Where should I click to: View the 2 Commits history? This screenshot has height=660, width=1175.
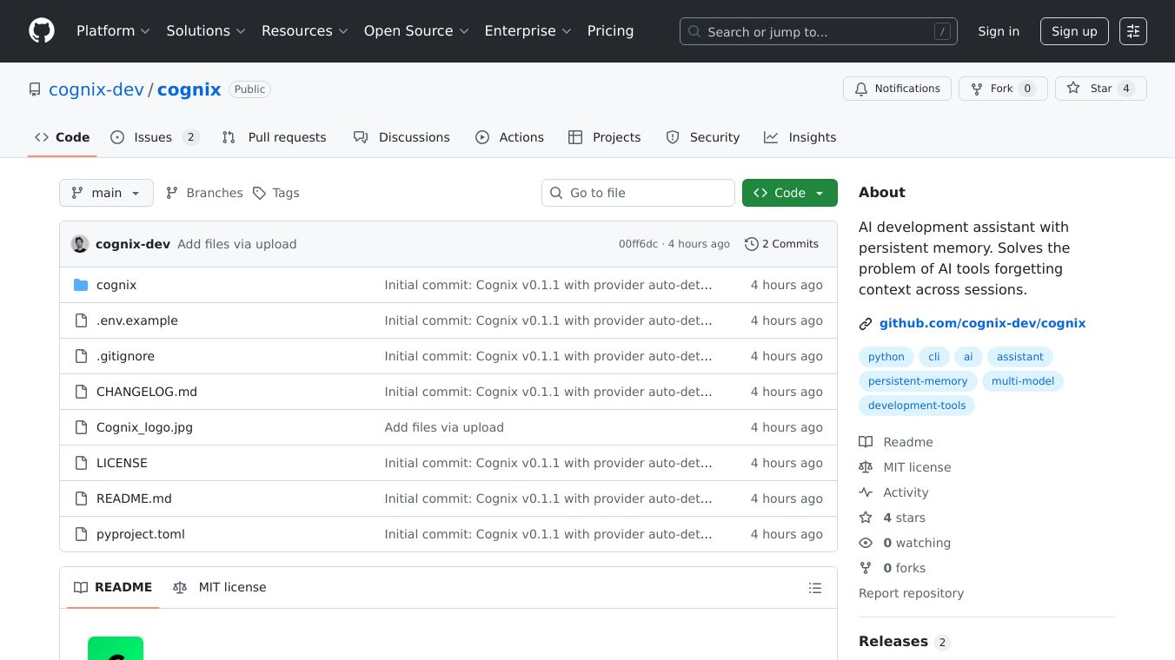(781, 244)
